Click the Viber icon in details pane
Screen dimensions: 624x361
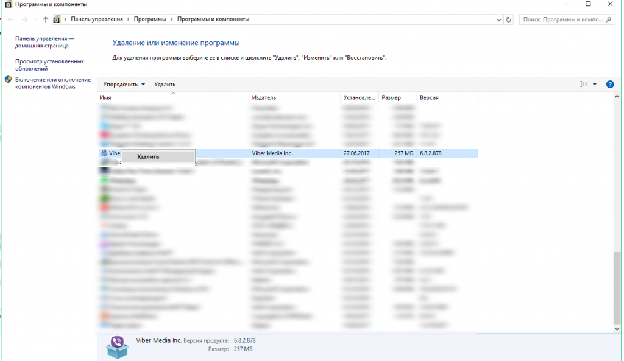116,346
